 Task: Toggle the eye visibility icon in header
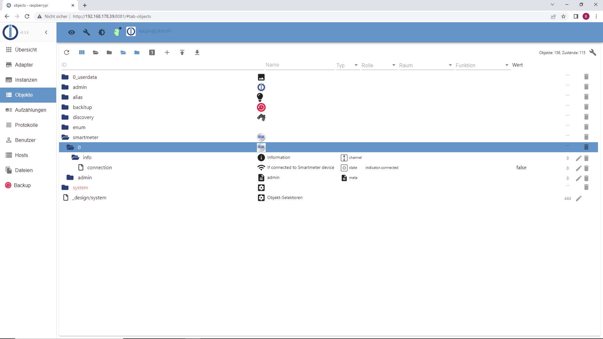72,32
